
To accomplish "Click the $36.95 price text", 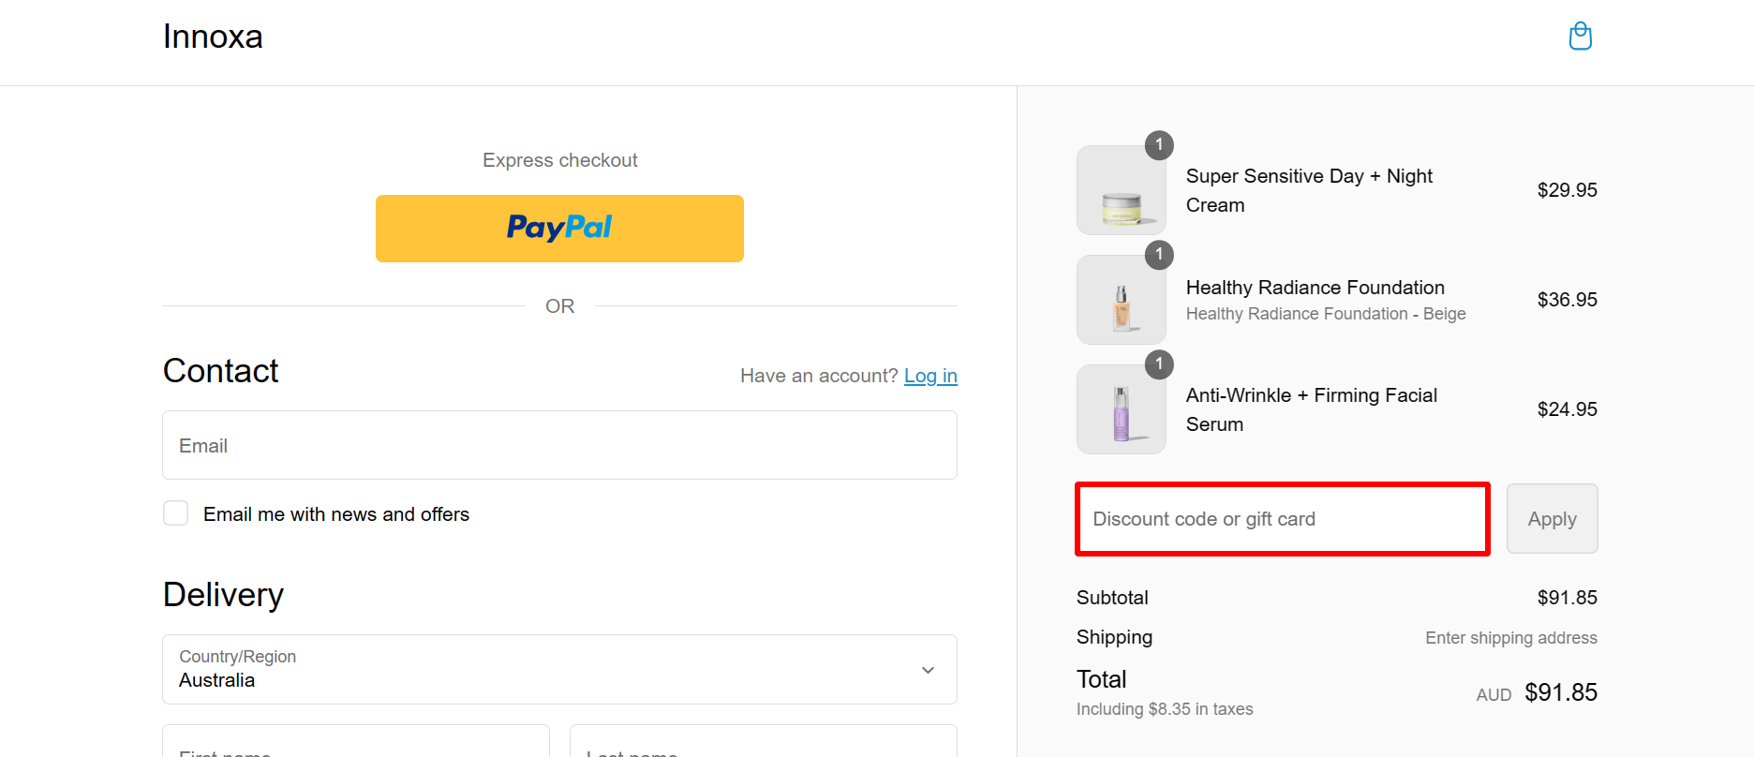I will click(1567, 300).
